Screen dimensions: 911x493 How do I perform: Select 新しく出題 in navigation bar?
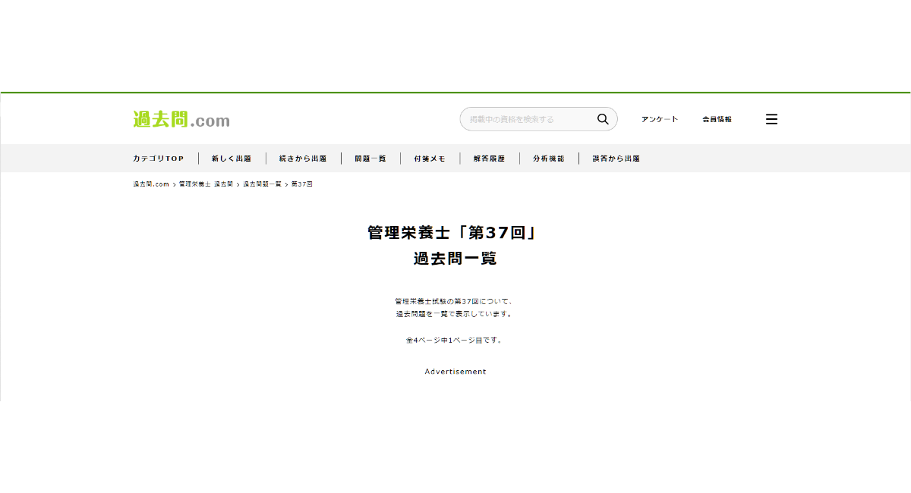pos(232,159)
